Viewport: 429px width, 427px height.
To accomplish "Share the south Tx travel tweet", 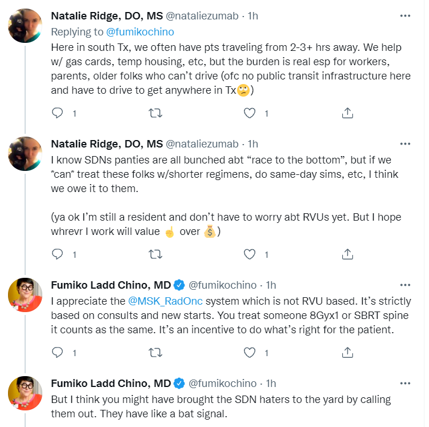I will 347,113.
